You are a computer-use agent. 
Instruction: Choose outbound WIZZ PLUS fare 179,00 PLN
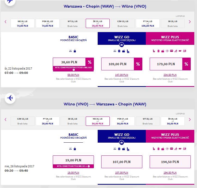pos(166,64)
